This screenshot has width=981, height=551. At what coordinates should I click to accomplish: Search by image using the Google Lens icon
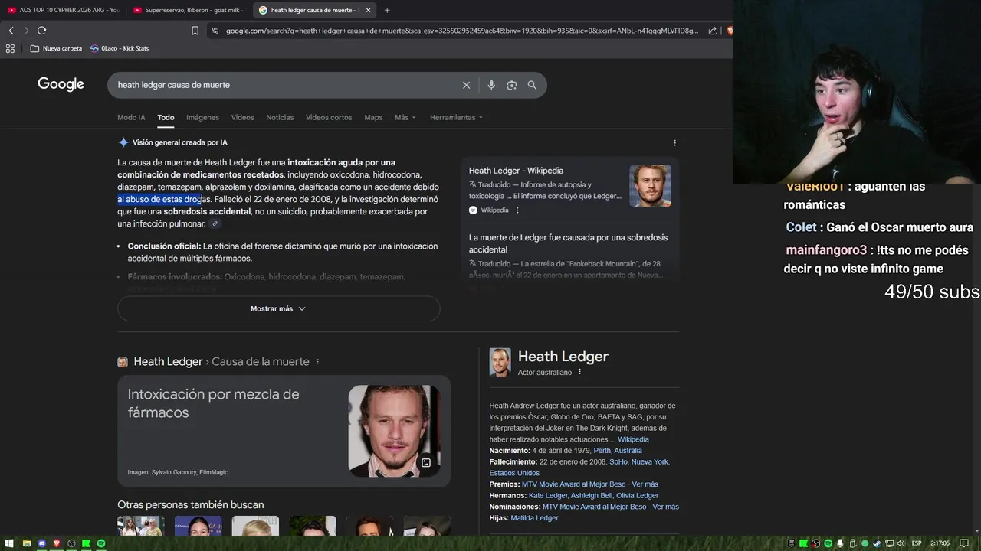(512, 85)
